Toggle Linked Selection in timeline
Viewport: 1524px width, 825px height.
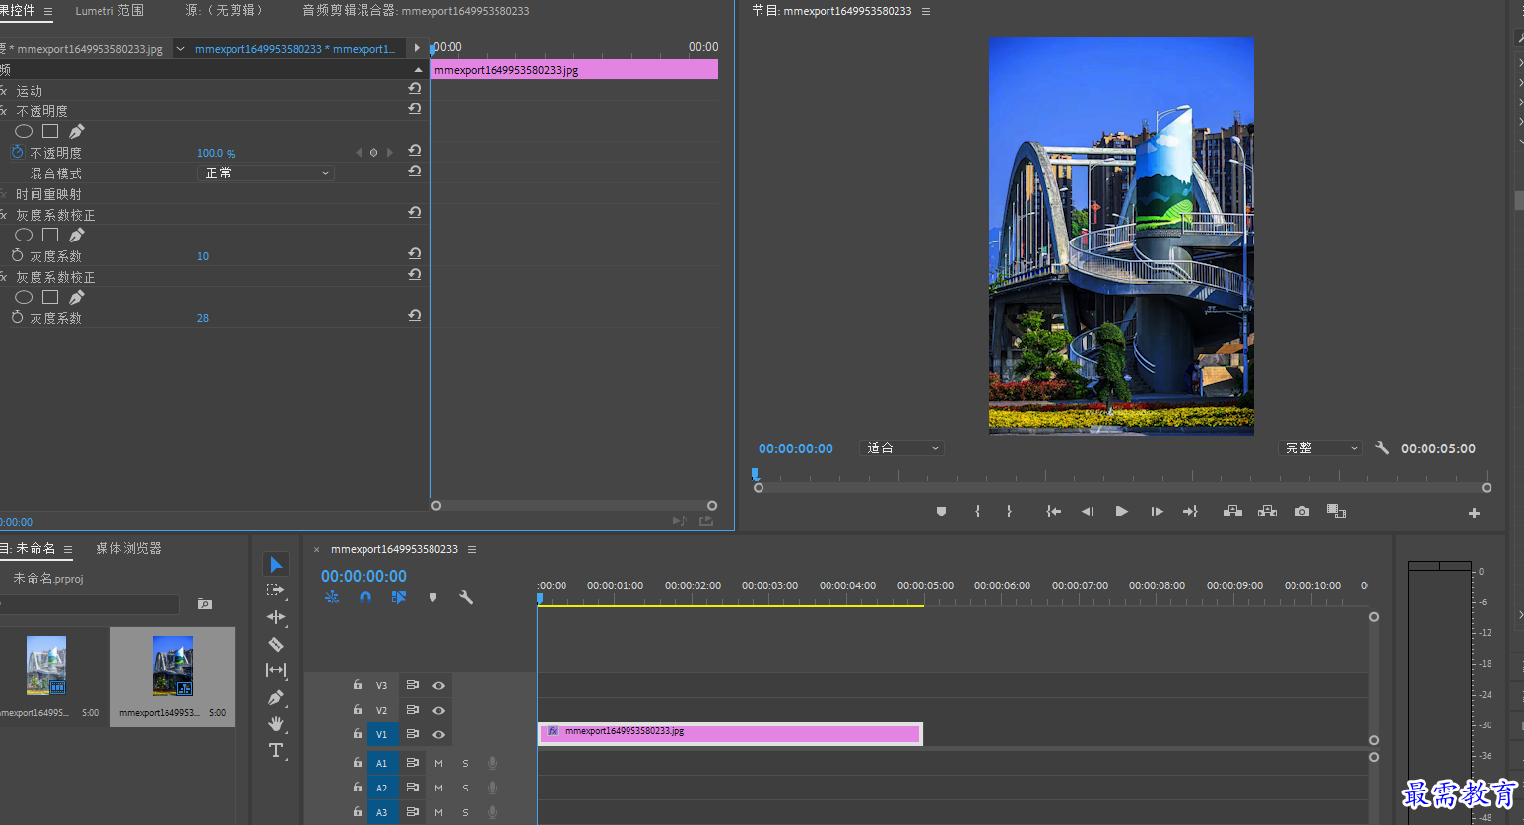point(398,597)
